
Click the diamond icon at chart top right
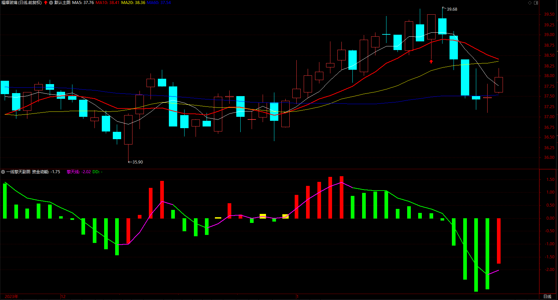click(530, 3)
